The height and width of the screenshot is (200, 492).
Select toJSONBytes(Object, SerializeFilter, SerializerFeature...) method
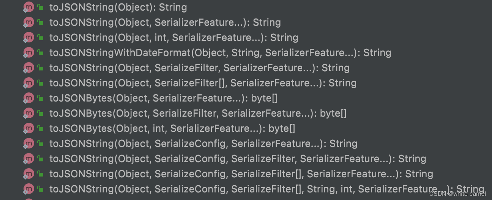(x=198, y=113)
